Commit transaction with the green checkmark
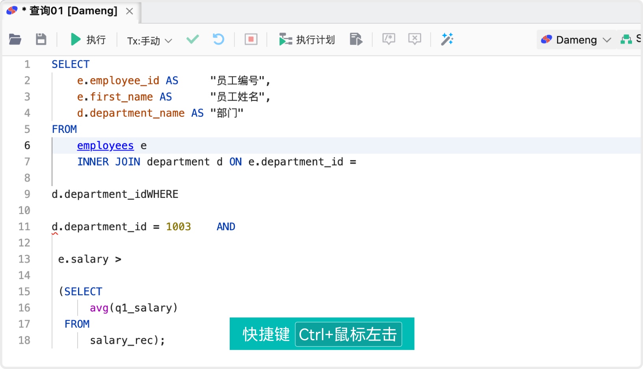 (x=193, y=39)
